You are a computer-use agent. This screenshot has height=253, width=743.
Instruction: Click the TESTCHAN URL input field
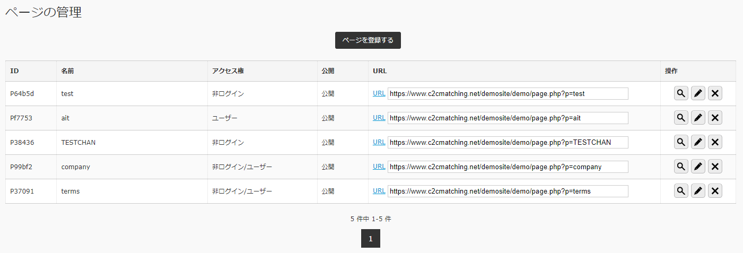[x=508, y=142]
